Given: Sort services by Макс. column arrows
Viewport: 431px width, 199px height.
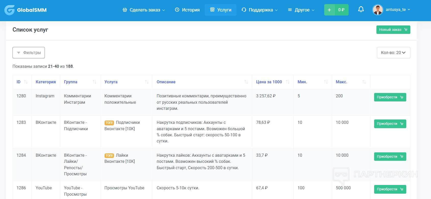Looking at the screenshot, I should (364, 82).
